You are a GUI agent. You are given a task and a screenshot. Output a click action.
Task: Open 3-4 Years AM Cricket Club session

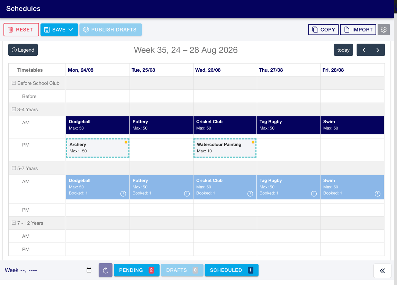[225, 125]
